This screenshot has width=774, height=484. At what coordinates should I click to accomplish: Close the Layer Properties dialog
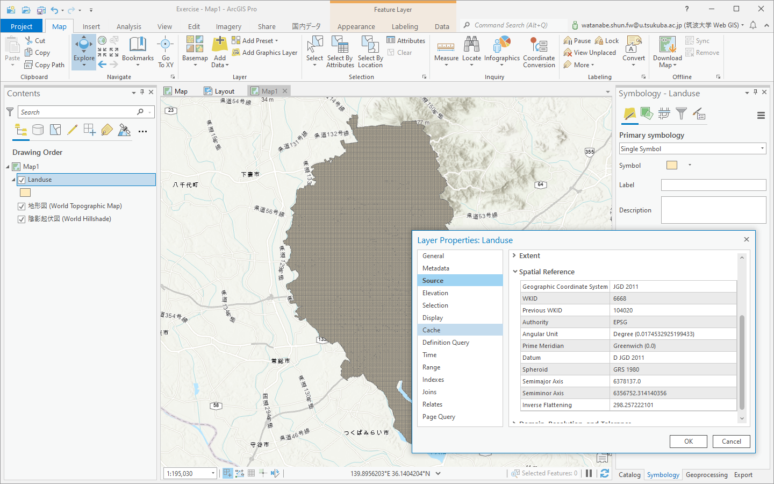click(x=746, y=239)
